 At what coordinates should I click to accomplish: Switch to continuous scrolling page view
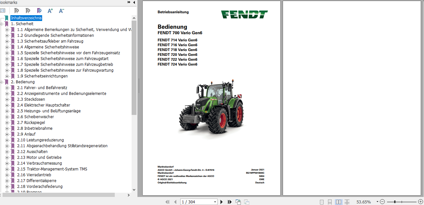pyautogui.click(x=330, y=202)
